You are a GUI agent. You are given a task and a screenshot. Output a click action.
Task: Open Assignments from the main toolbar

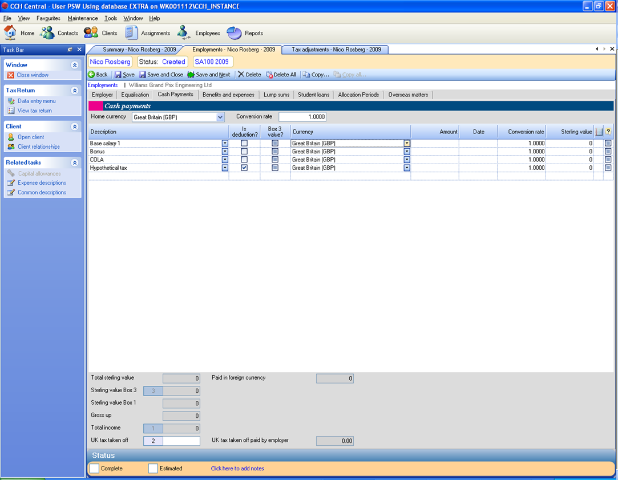pyautogui.click(x=147, y=33)
